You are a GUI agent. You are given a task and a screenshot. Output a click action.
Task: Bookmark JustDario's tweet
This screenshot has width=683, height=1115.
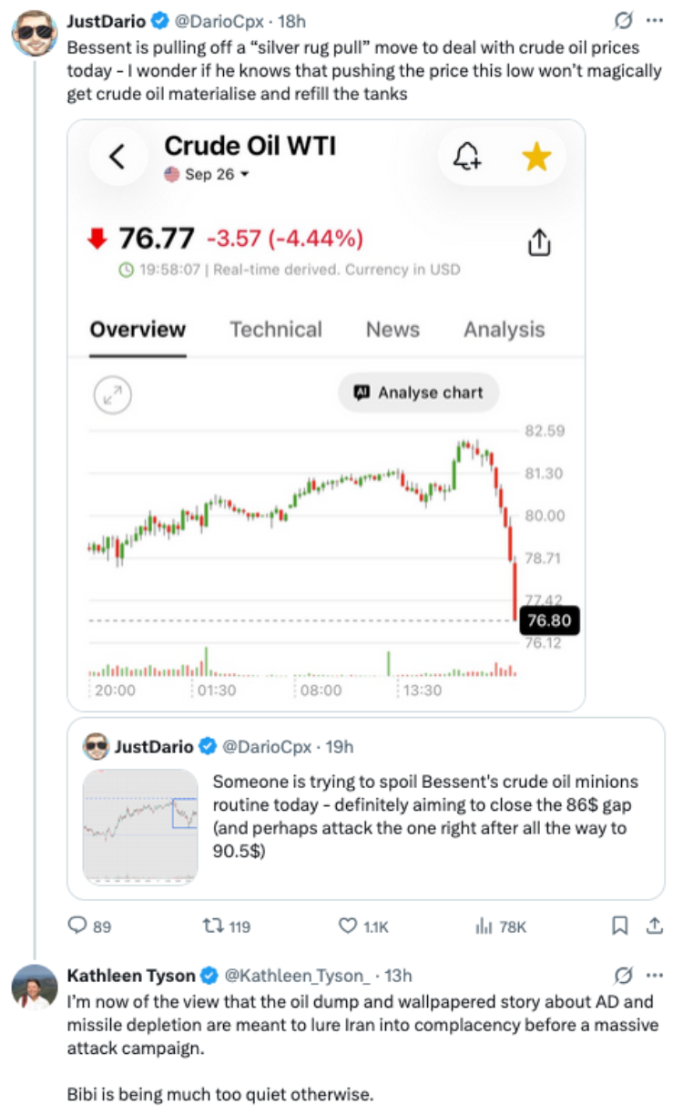[620, 926]
